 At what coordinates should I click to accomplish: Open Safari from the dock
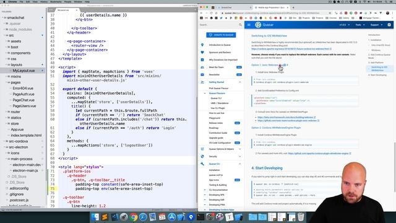point(143,217)
